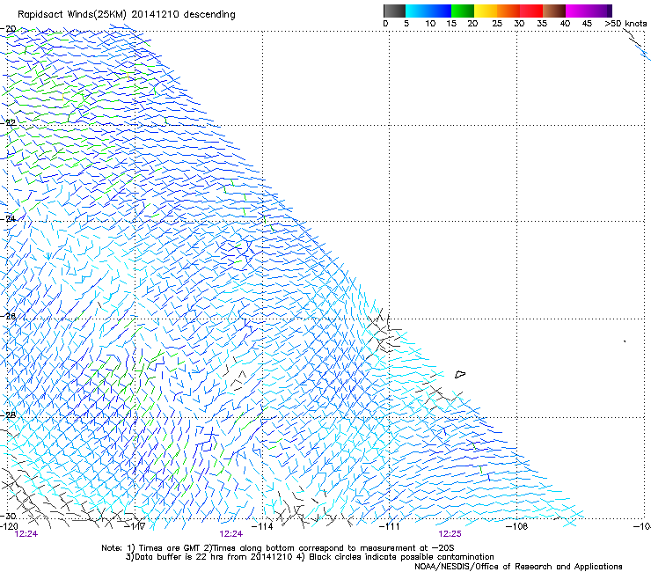
Task: Click the legend value '45'
Action: (x=587, y=24)
